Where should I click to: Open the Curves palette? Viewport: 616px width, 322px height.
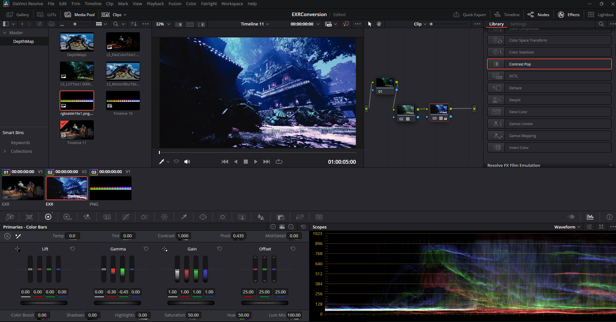(x=126, y=217)
